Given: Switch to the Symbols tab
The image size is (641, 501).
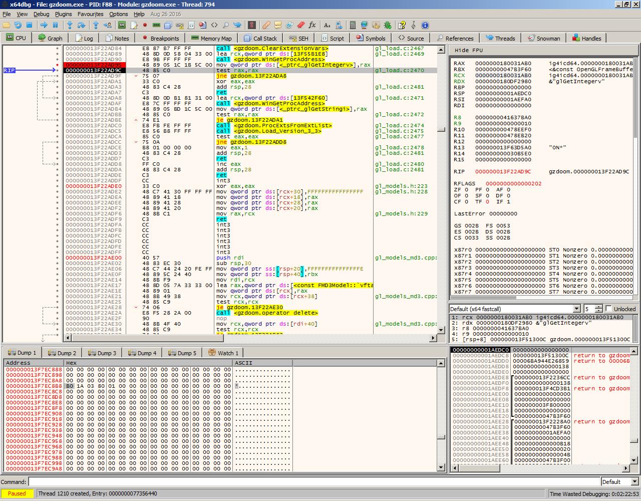Looking at the screenshot, I should [371, 38].
